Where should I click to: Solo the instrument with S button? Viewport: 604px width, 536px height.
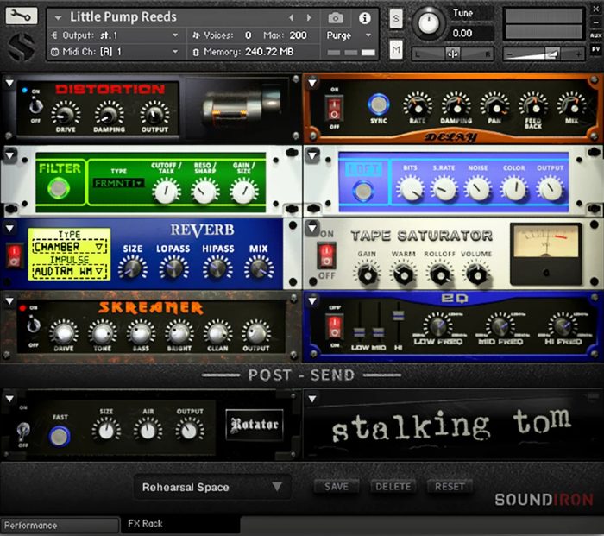[396, 19]
